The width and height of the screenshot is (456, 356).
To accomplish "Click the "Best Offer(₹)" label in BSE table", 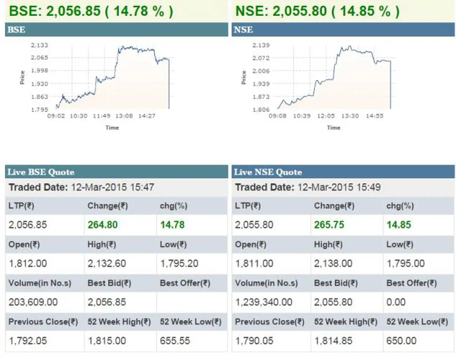I will coord(185,283).
